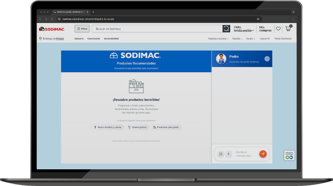Image resolution: width=333 pixels, height=186 pixels.
Task: Start voice input with the microphone icon
Action: click(x=229, y=154)
